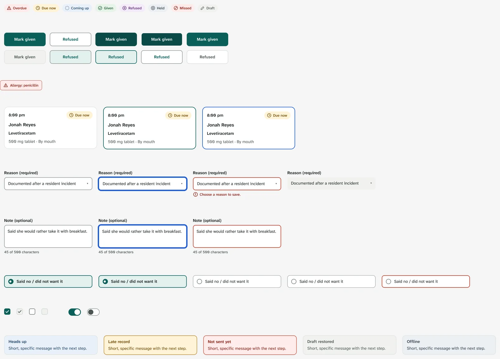Tick the teal checked checkbox
500x359 pixels.
tap(7, 312)
